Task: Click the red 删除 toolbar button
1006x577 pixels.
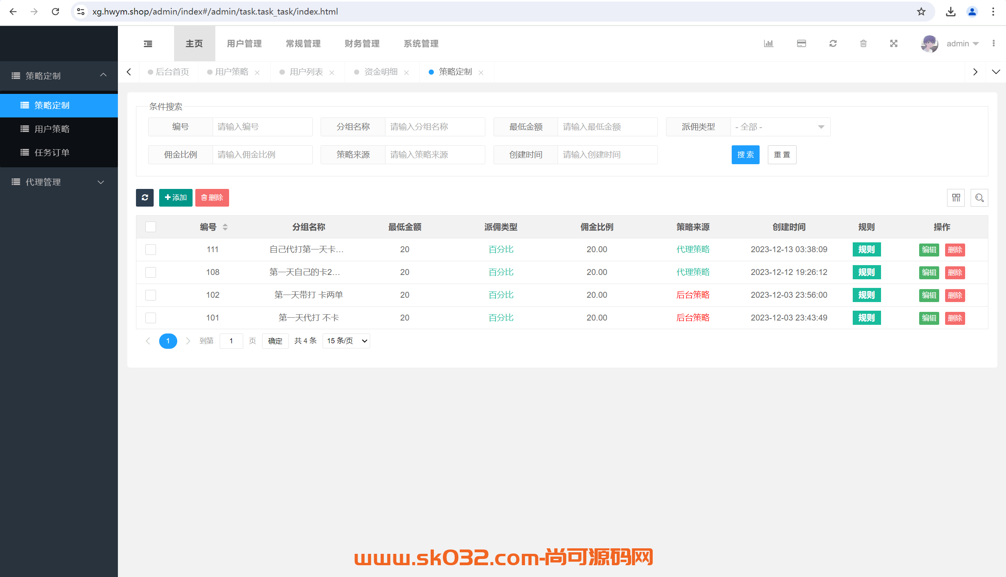Action: coord(212,197)
